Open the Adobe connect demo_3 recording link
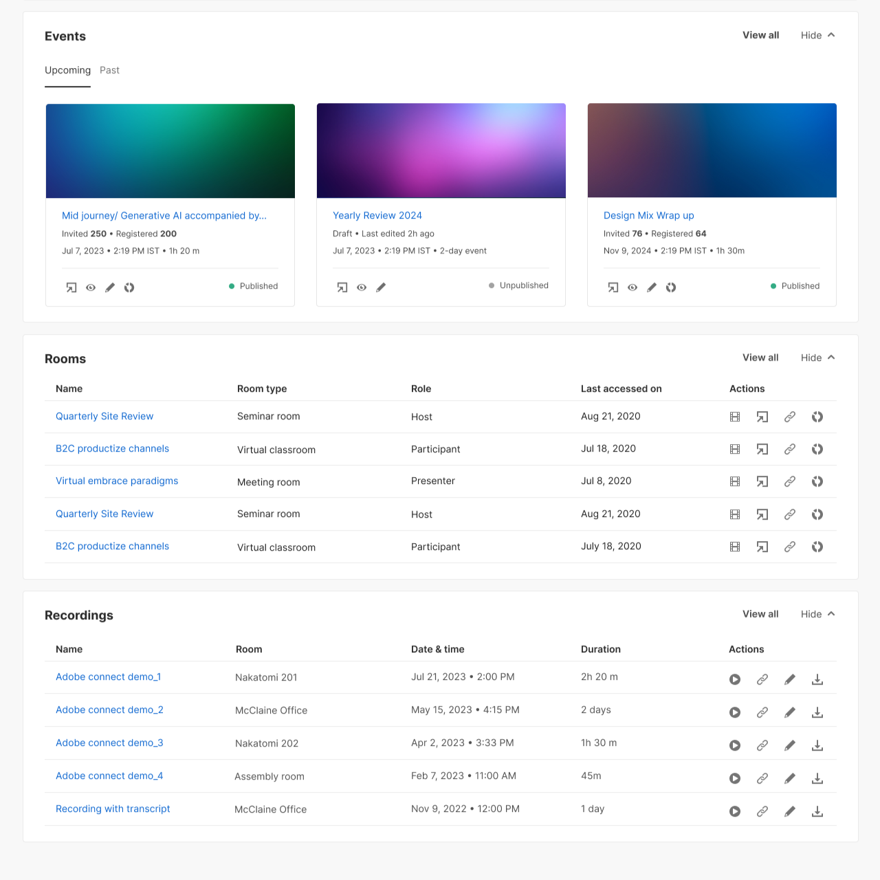Screen dimensions: 880x880 (109, 742)
